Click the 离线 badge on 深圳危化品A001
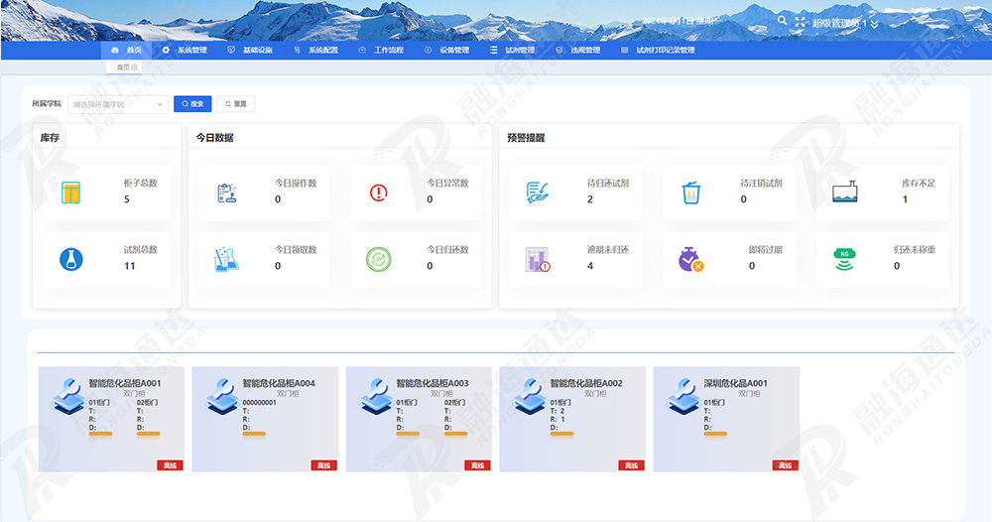992x522 pixels. pyautogui.click(x=785, y=465)
